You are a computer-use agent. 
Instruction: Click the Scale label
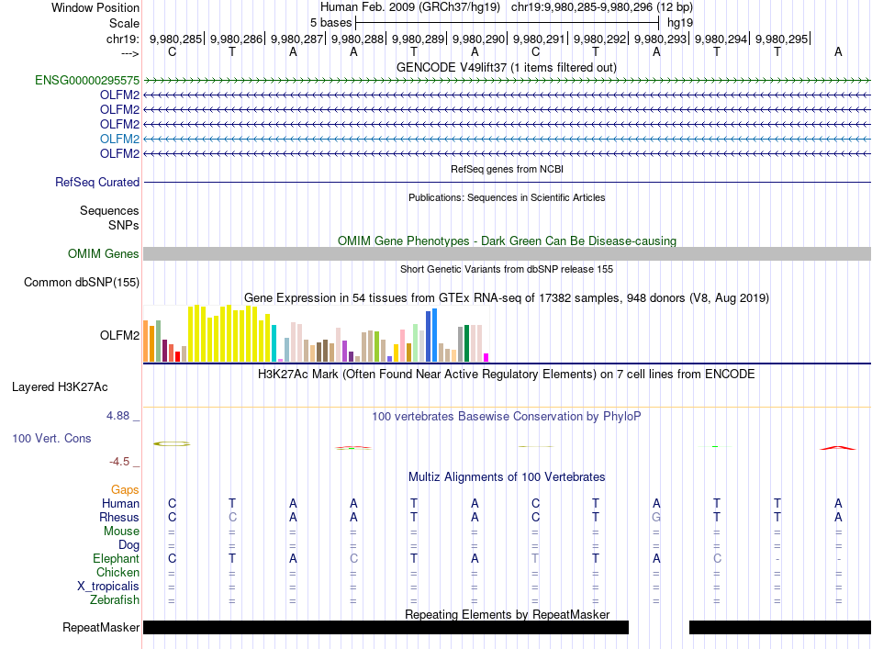tap(124, 23)
